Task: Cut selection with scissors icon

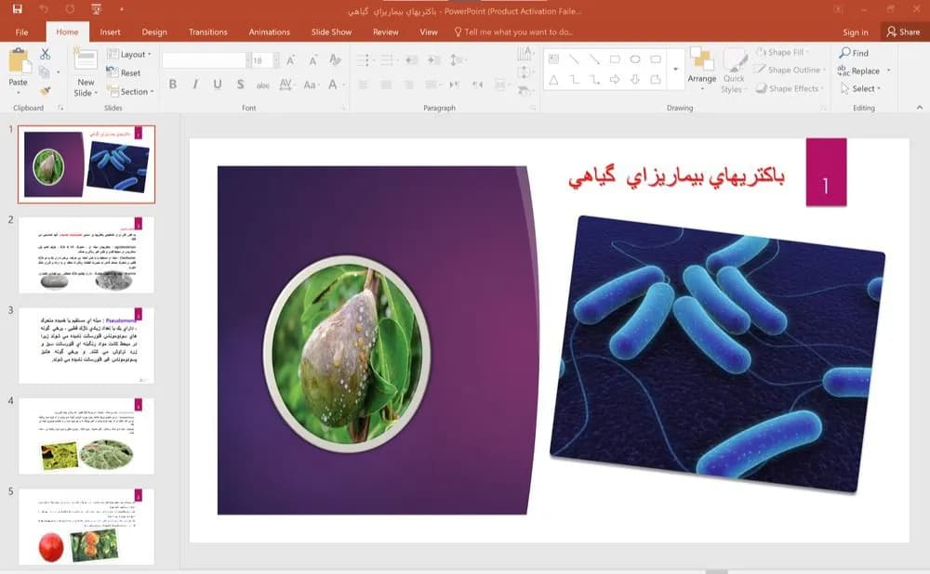Action: pos(45,54)
